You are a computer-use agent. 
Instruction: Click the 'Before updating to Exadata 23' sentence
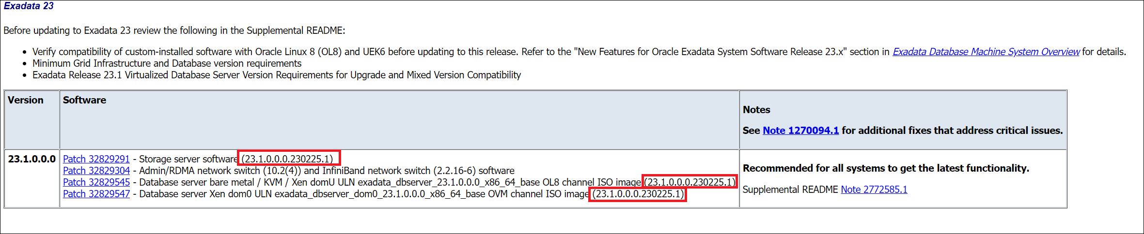(174, 30)
